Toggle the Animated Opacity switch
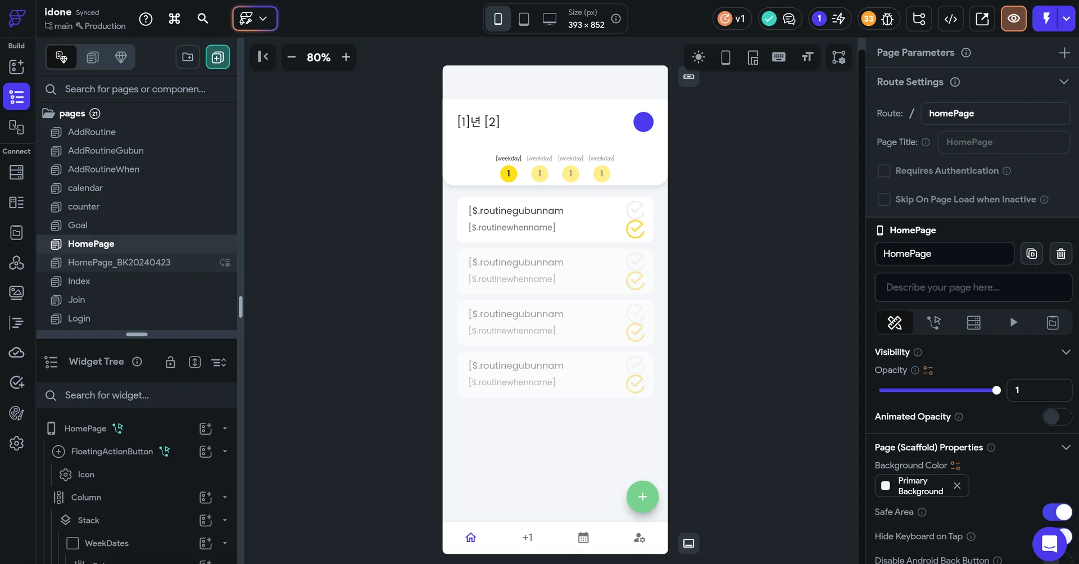Viewport: 1079px width, 564px height. pos(1057,417)
